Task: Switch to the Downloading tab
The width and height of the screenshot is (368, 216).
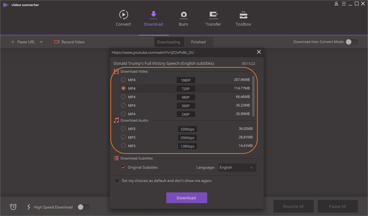Action: pyautogui.click(x=169, y=42)
